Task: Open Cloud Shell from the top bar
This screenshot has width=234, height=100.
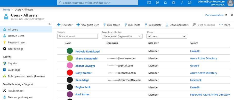Action: 149,3
